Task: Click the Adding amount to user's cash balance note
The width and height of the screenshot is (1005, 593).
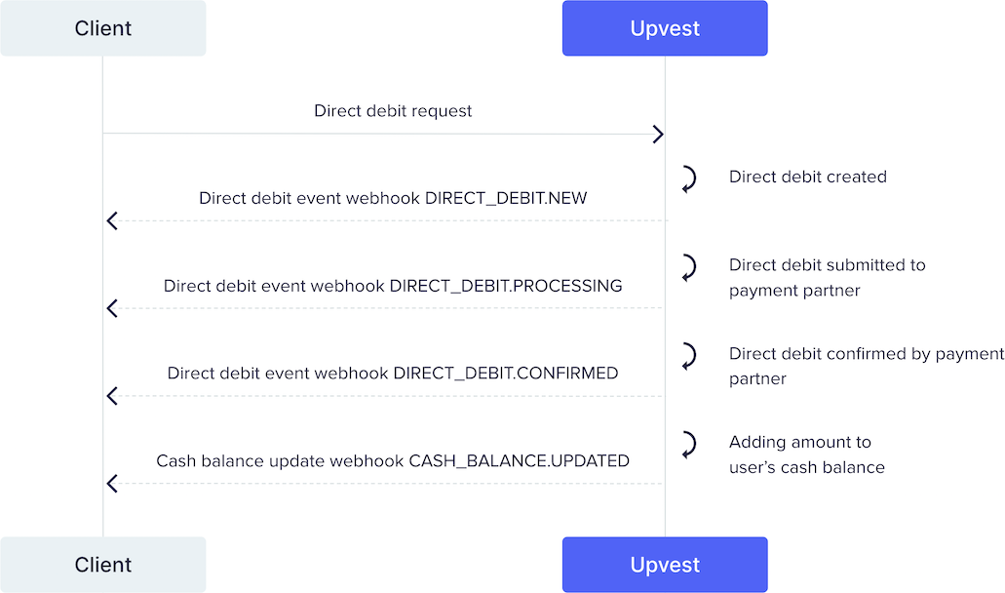Action: pyautogui.click(x=807, y=455)
